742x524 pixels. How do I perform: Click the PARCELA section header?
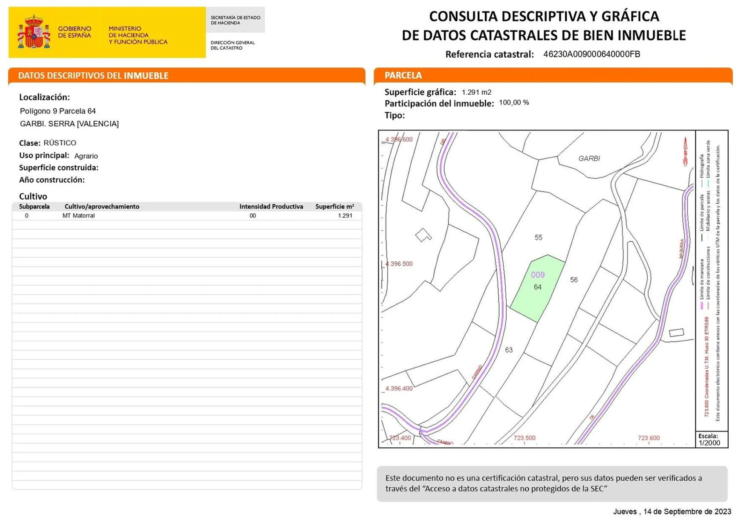(x=403, y=75)
